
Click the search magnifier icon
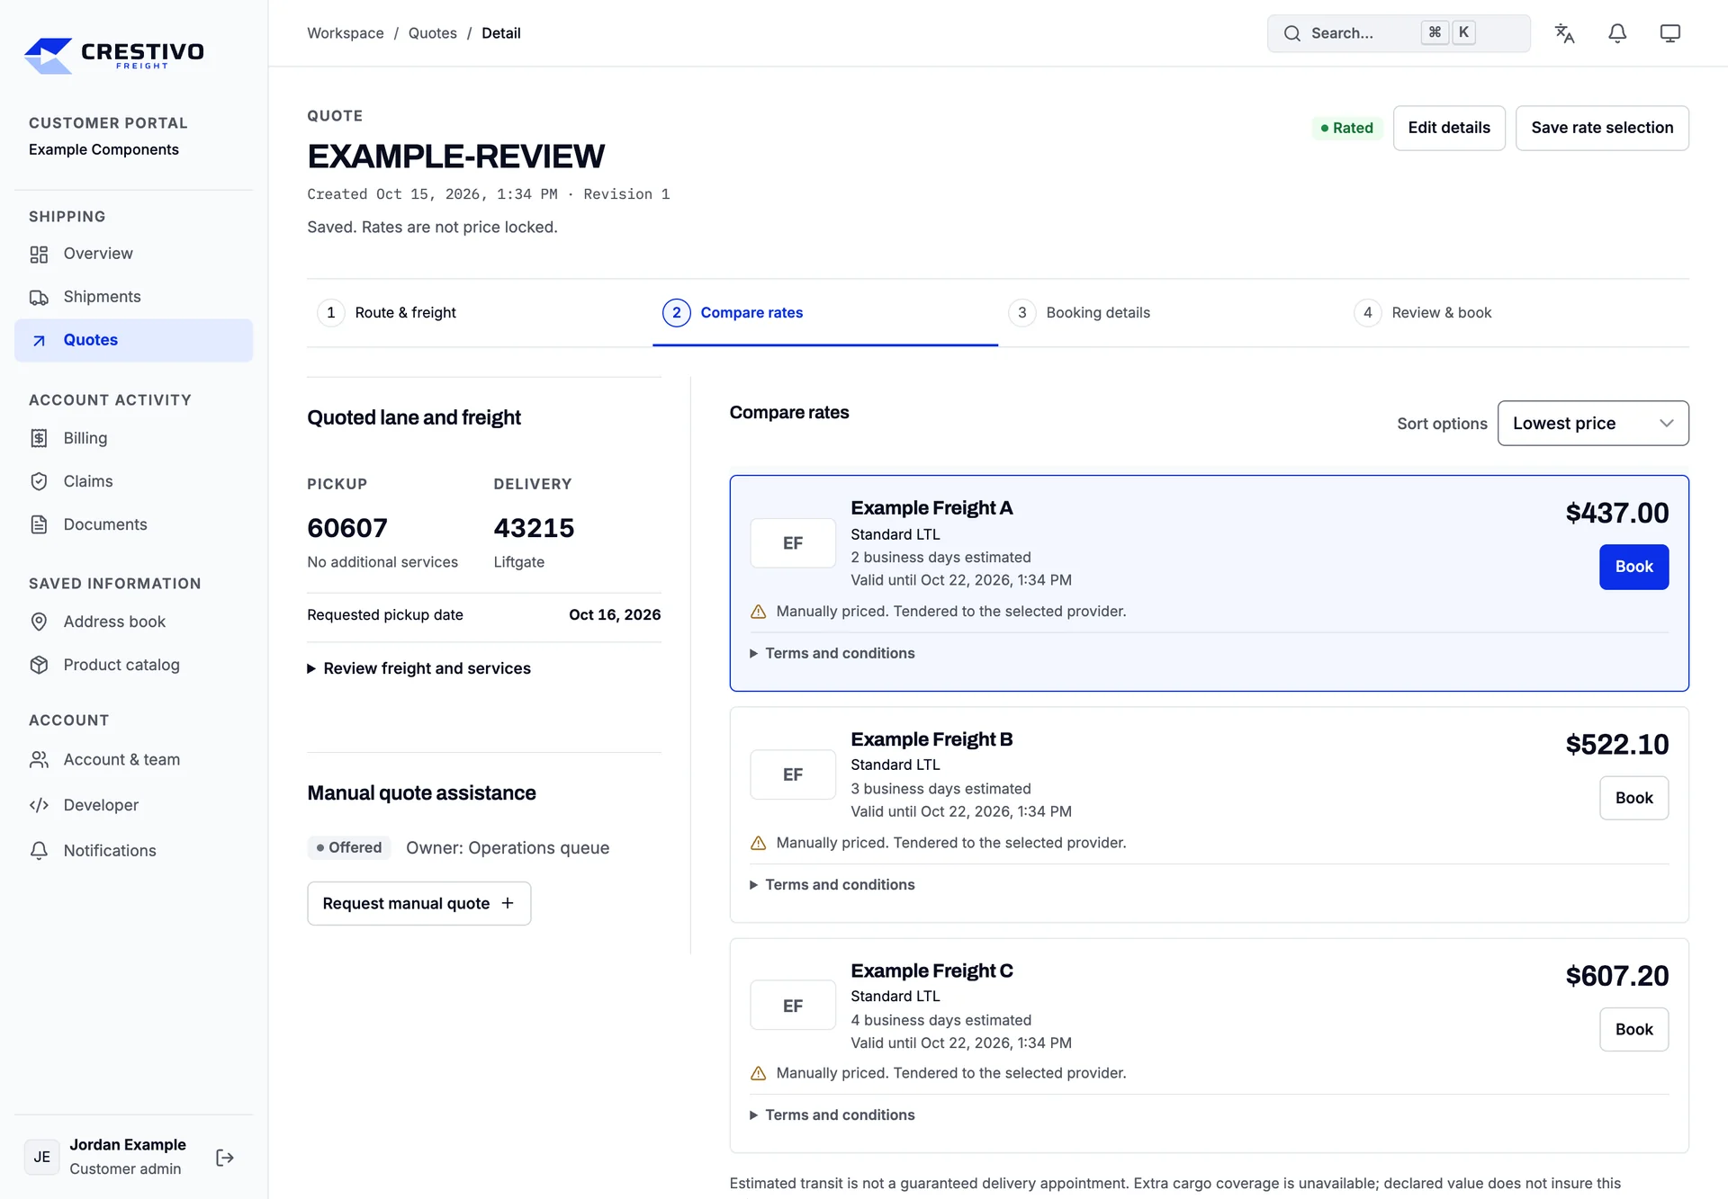tap(1291, 33)
